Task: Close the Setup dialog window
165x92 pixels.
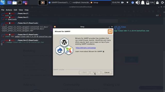Action: coord(112,27)
